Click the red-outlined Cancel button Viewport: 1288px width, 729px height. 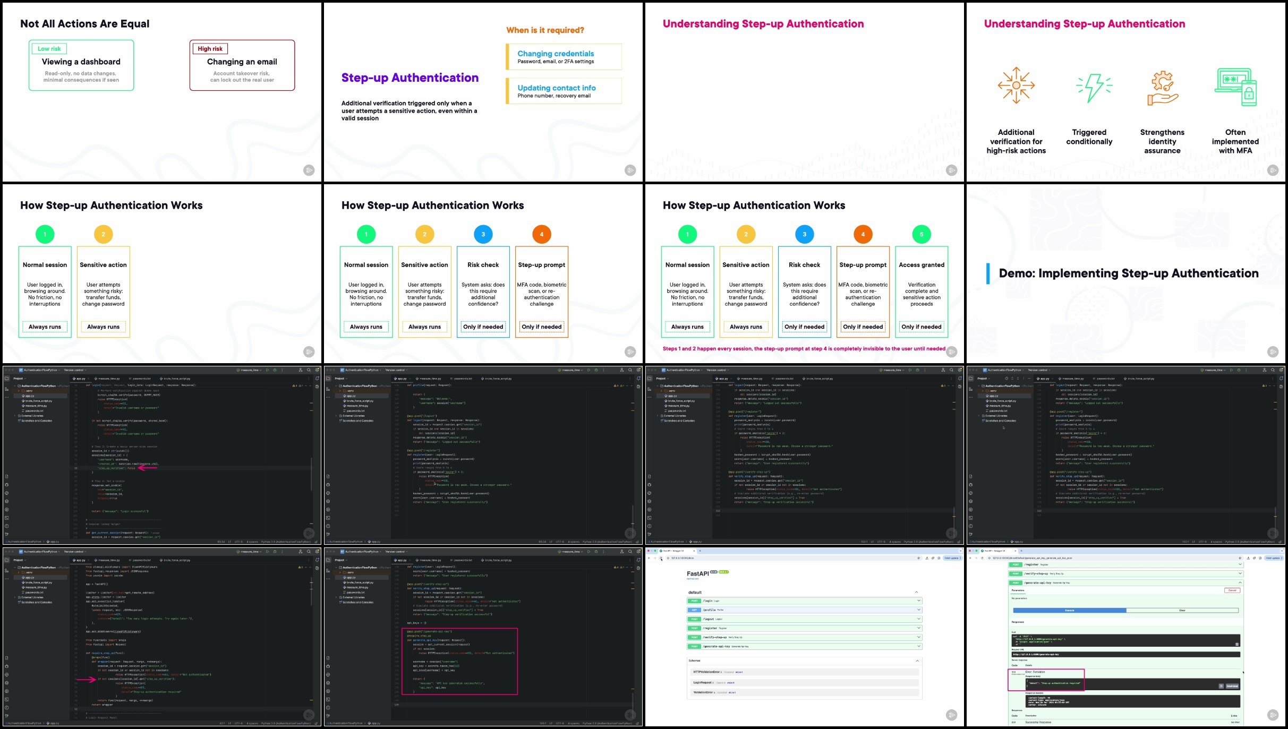coord(1232,590)
